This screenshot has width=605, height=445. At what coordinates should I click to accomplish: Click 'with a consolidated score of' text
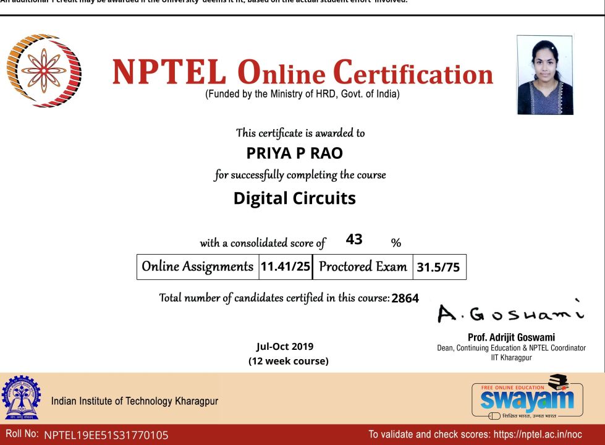pos(263,243)
